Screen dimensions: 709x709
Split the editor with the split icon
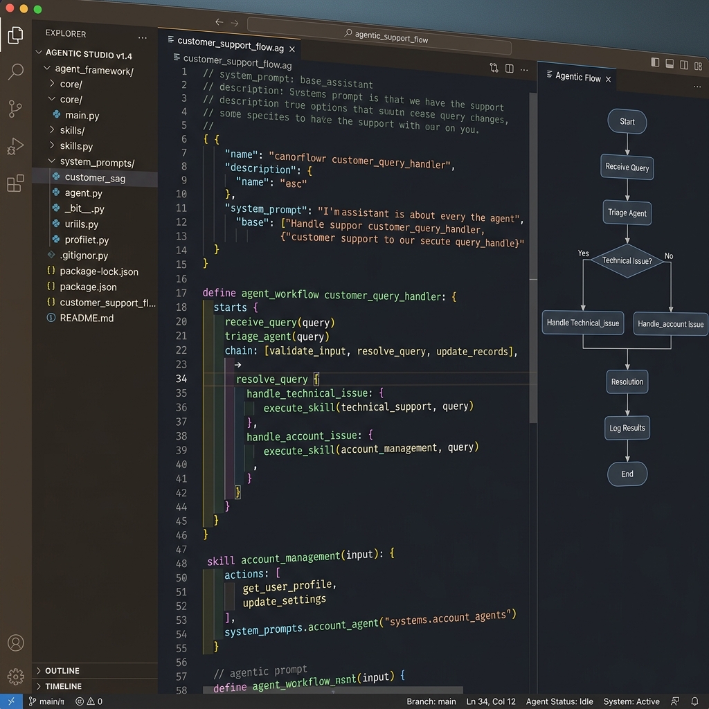pos(509,69)
